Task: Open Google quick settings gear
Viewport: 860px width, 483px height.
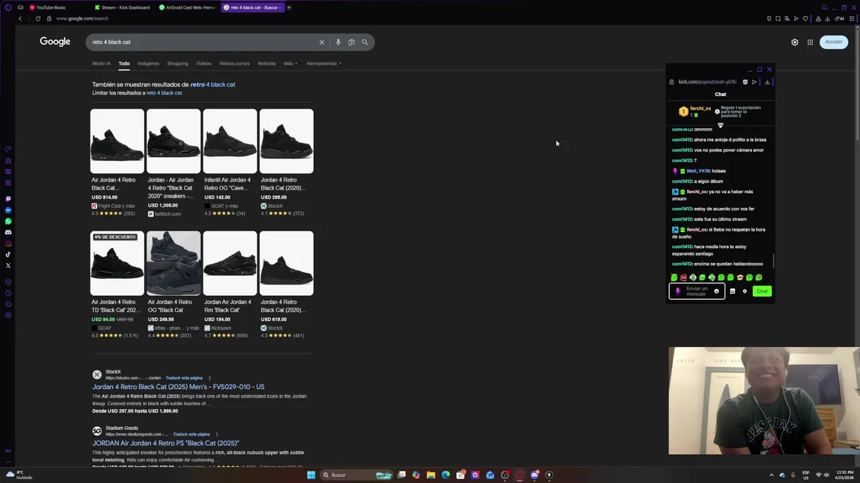Action: pyautogui.click(x=795, y=42)
